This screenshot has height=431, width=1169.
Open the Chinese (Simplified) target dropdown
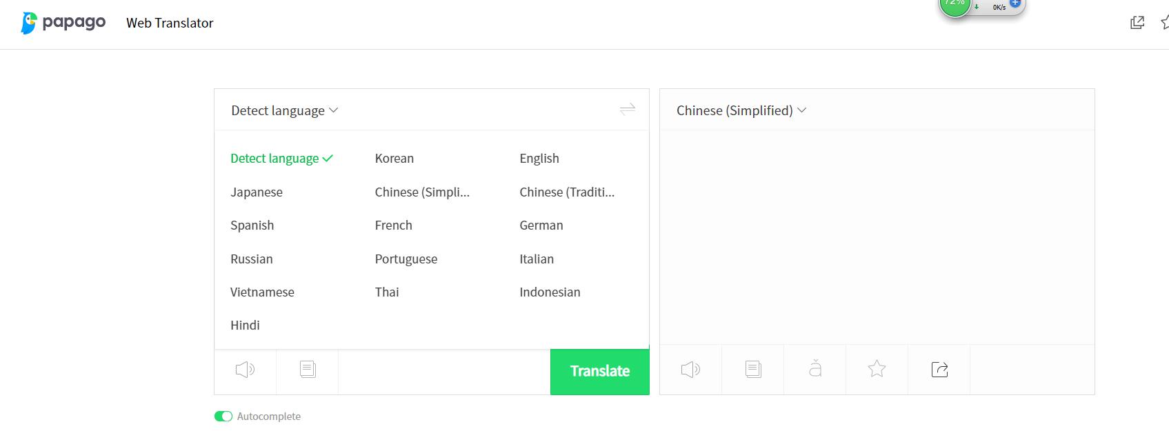[741, 110]
